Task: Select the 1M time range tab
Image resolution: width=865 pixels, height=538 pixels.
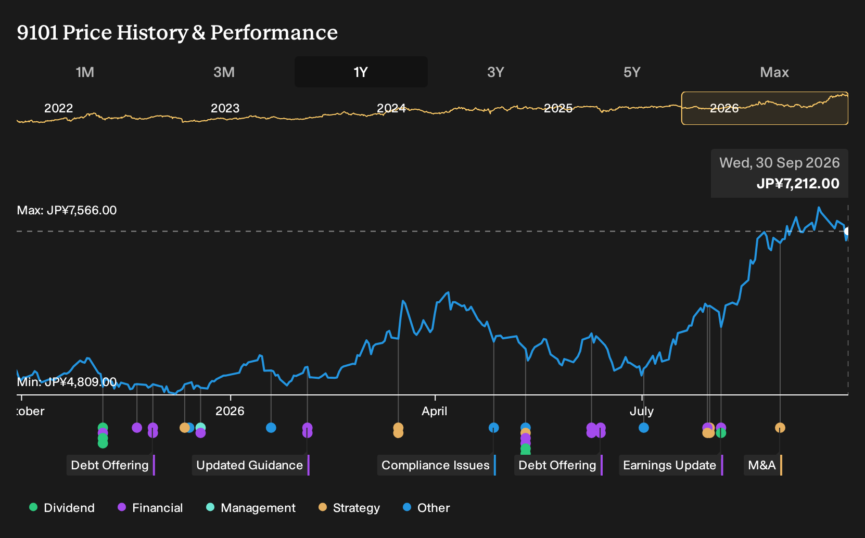Action: [x=85, y=72]
